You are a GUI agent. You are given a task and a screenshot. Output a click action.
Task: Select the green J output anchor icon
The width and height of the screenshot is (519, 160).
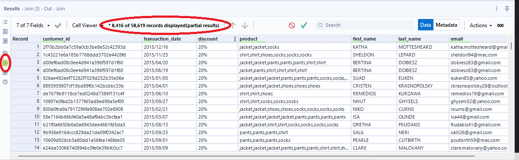pyautogui.click(x=6, y=63)
